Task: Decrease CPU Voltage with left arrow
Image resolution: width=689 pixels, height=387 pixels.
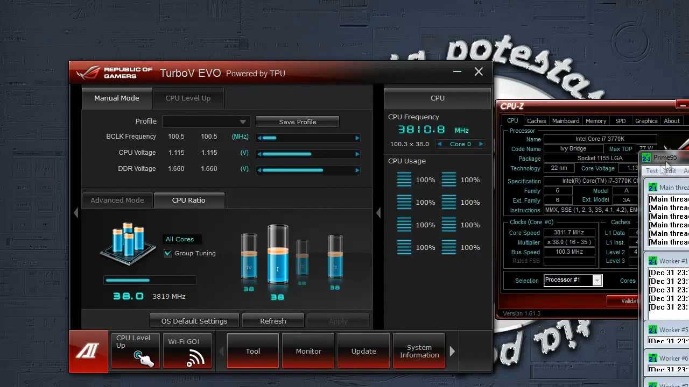Action: (259, 154)
